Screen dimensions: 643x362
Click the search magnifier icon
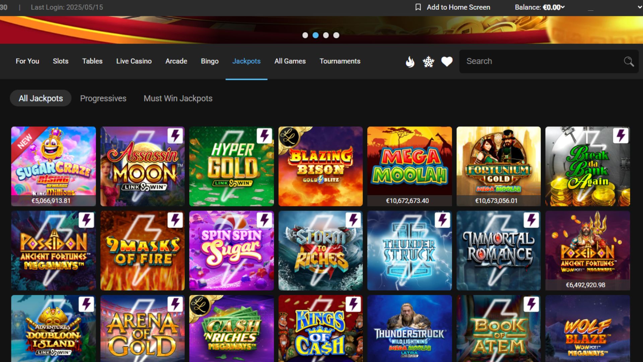(629, 62)
